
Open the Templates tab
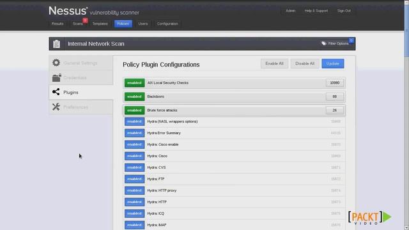tap(100, 24)
